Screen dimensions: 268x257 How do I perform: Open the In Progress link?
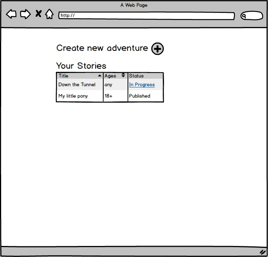click(142, 85)
